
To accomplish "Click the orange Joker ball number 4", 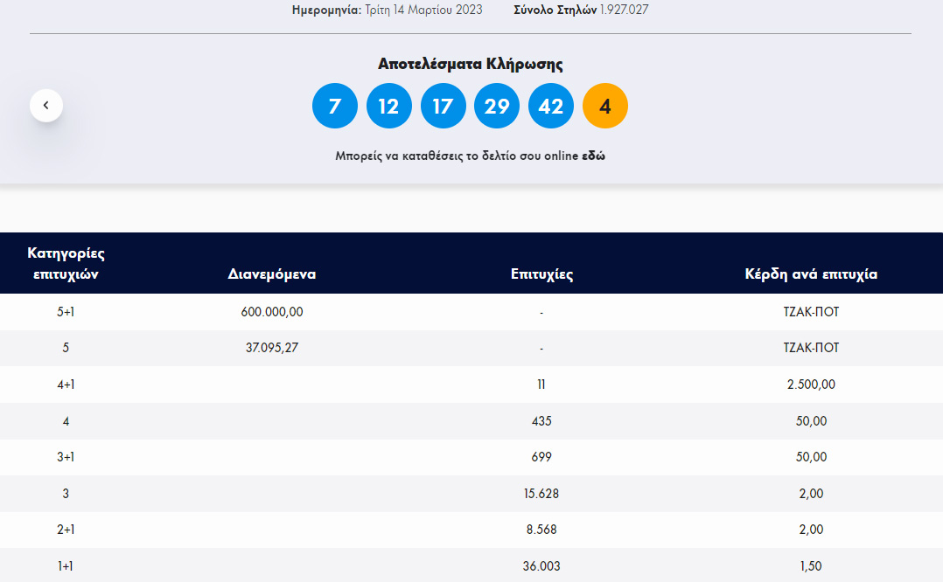I will 605,106.
